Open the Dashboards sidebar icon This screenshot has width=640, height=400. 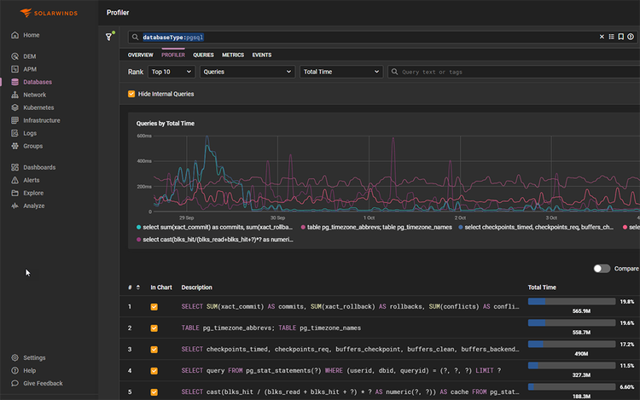(15, 167)
